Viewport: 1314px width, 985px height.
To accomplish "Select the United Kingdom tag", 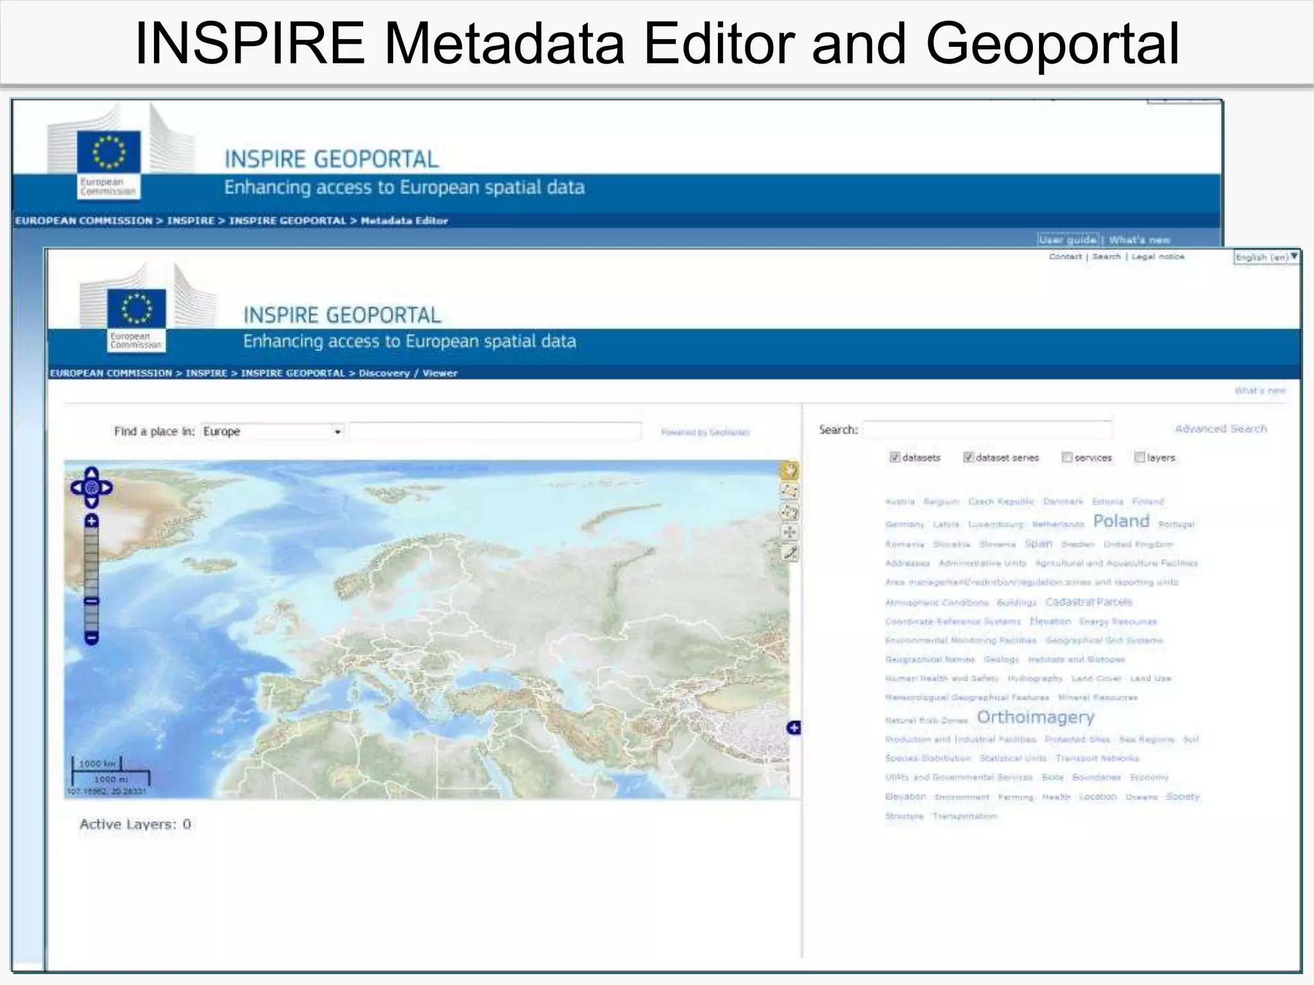I will pos(1138,544).
